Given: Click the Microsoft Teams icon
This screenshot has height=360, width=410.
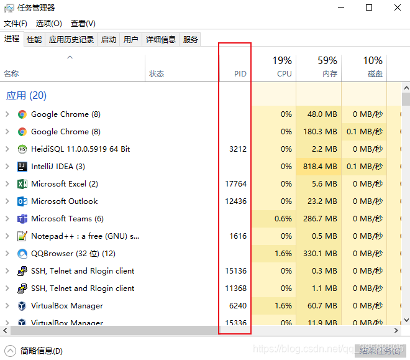Looking at the screenshot, I should [x=22, y=219].
